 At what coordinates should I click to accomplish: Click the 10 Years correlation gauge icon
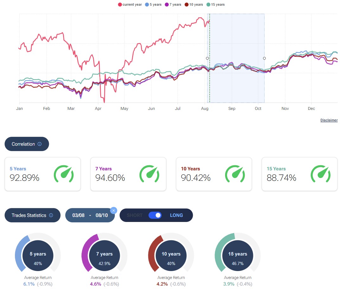tap(235, 174)
